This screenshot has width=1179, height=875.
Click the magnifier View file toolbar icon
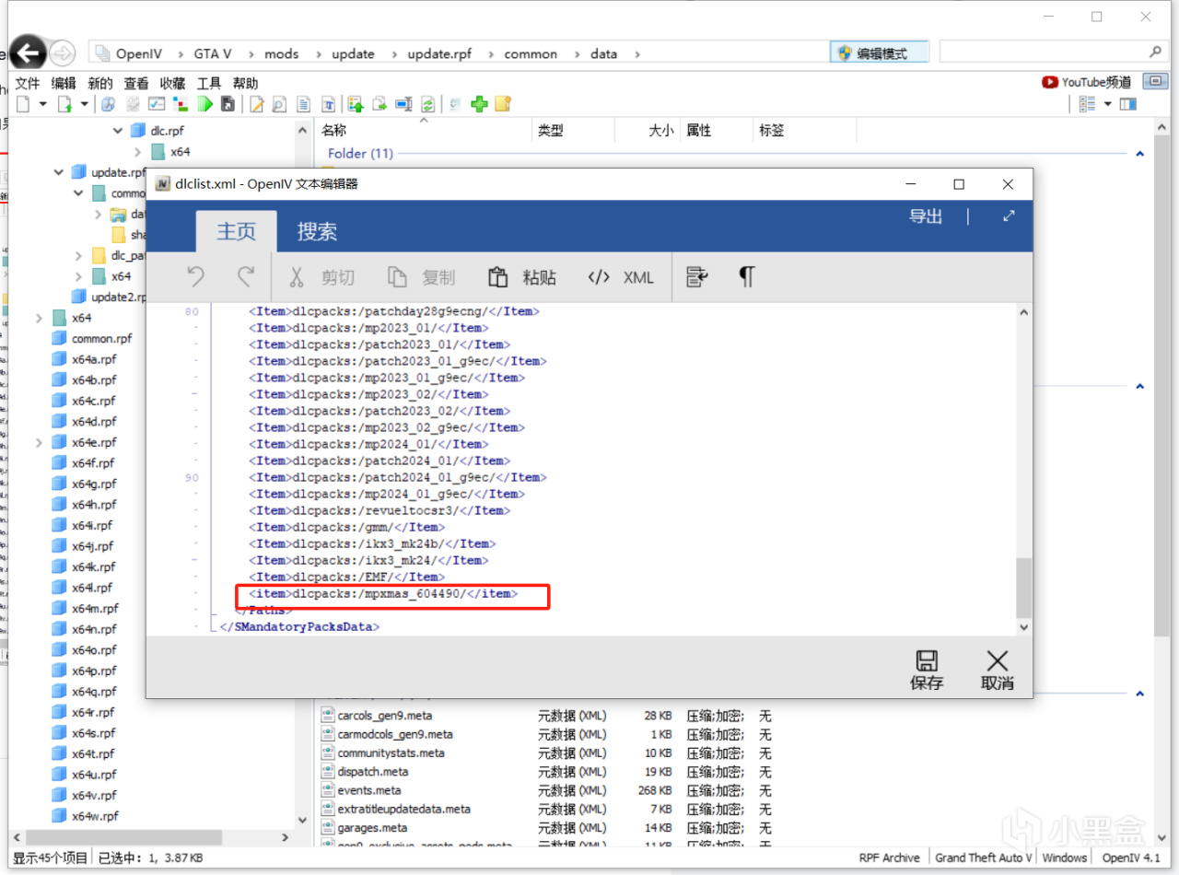[278, 104]
